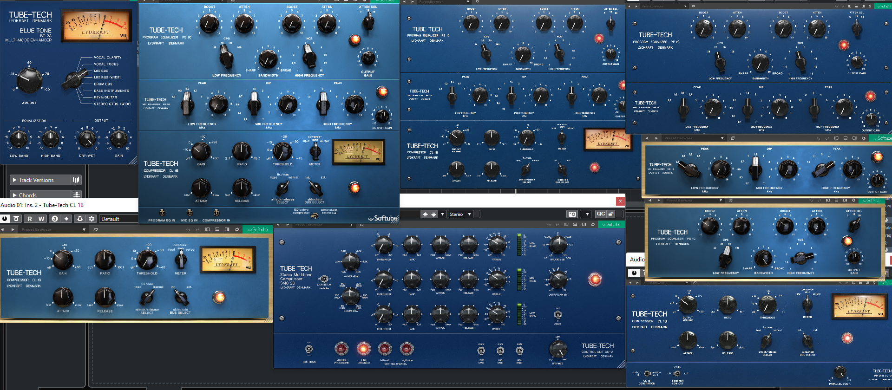This screenshot has width=892, height=390.
Task: Open small dropdown arrow left of Stereo
Action: tap(443, 214)
